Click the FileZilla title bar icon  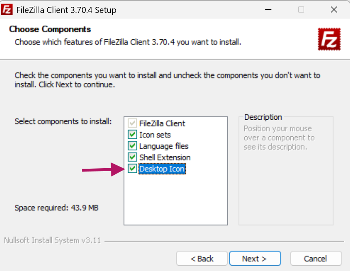point(7,10)
